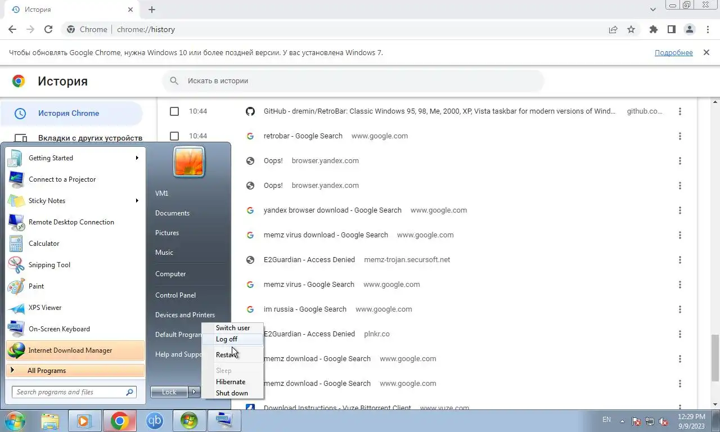Open the share page icon in address bar

613,29
